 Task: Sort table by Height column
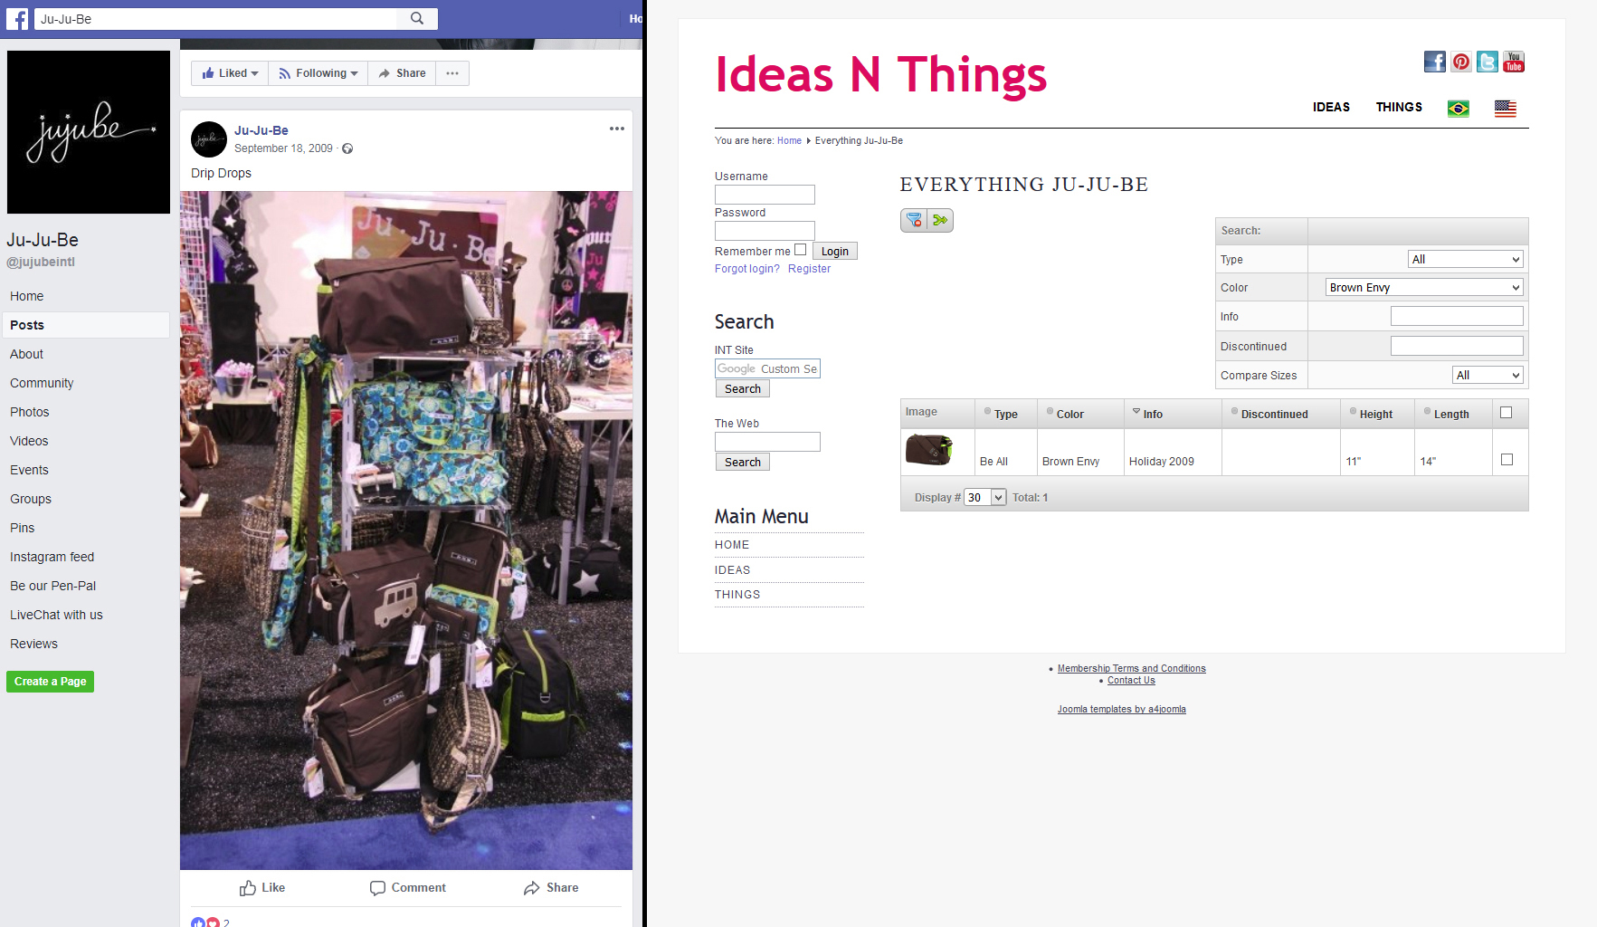[1376, 414]
